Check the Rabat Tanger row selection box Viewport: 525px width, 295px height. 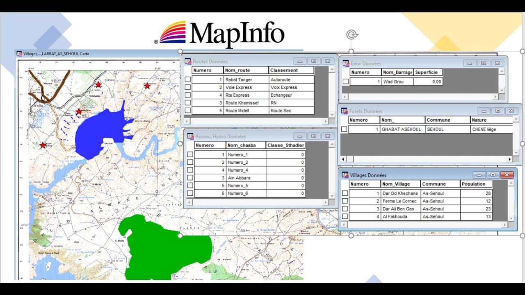pyautogui.click(x=188, y=79)
